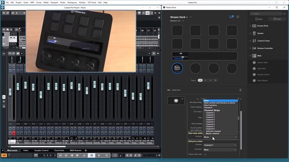Open the File menu in Cubase
The image size is (289, 162).
pos(7,3)
